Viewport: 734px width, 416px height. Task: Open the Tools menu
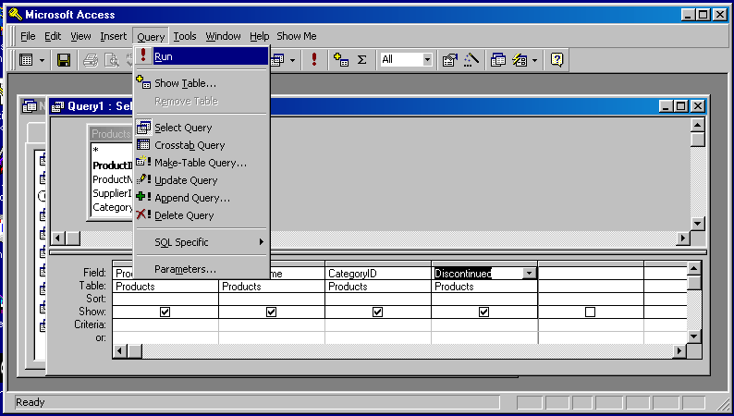185,36
